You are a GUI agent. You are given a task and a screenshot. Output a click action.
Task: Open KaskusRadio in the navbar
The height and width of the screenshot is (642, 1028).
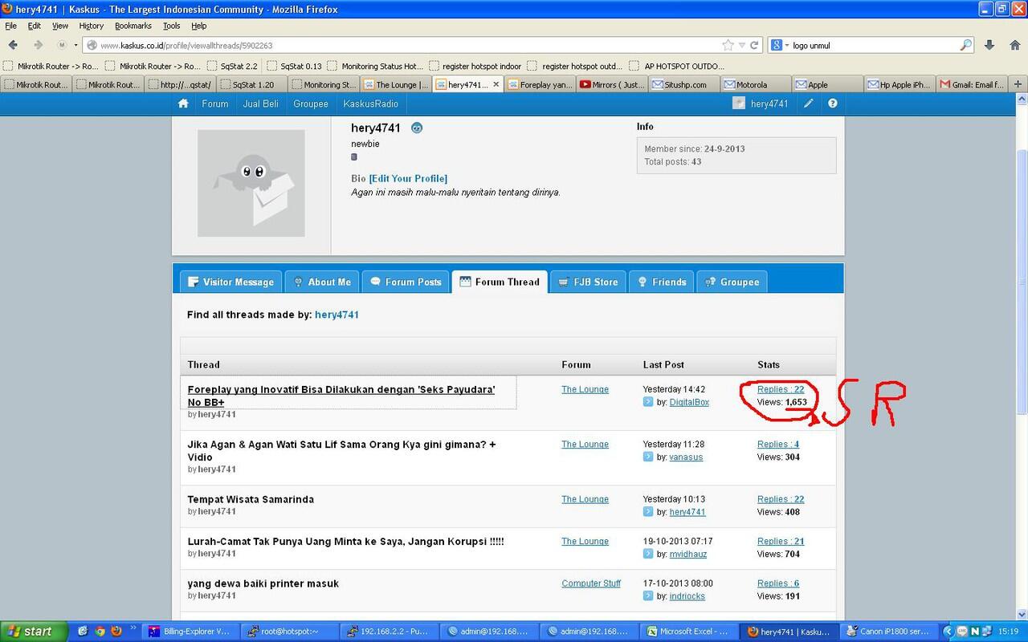click(x=371, y=104)
